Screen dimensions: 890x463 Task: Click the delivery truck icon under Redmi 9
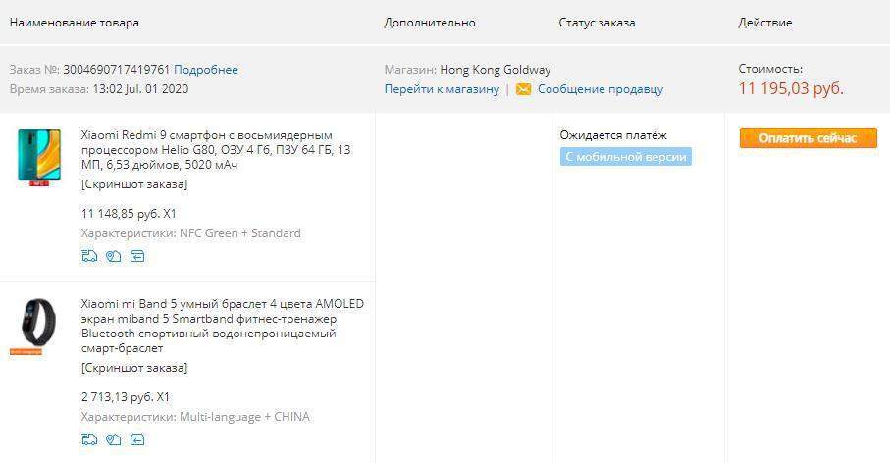tap(89, 257)
